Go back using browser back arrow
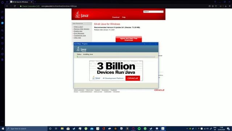The image size is (232, 131). (x=7, y=6)
